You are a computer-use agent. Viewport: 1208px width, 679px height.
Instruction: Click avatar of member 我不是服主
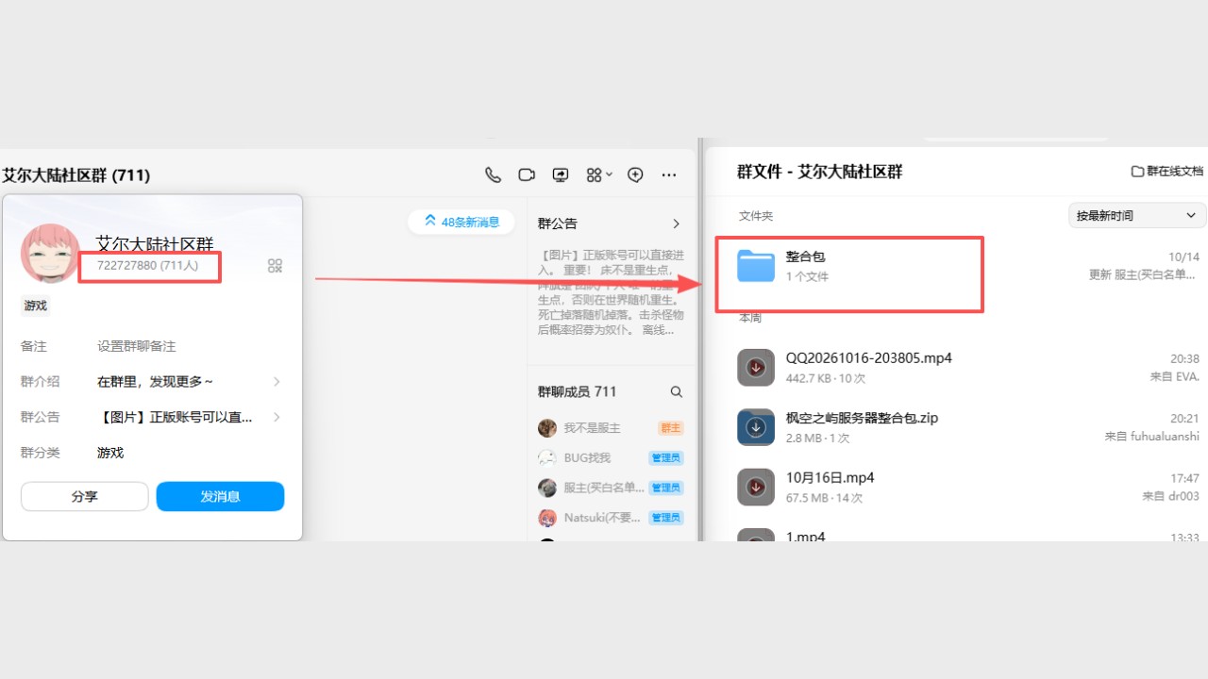click(x=547, y=428)
